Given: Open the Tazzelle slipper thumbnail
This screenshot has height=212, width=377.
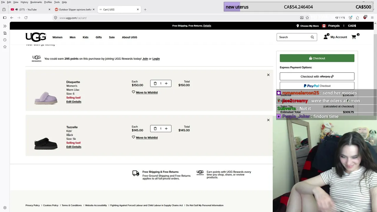Looking at the screenshot, I should 46,143.
